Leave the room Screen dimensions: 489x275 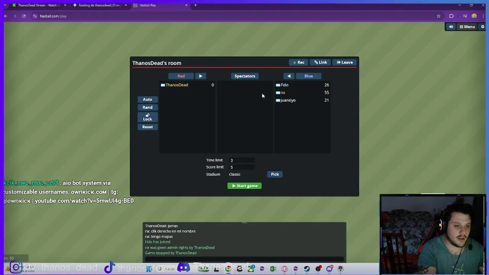(345, 62)
